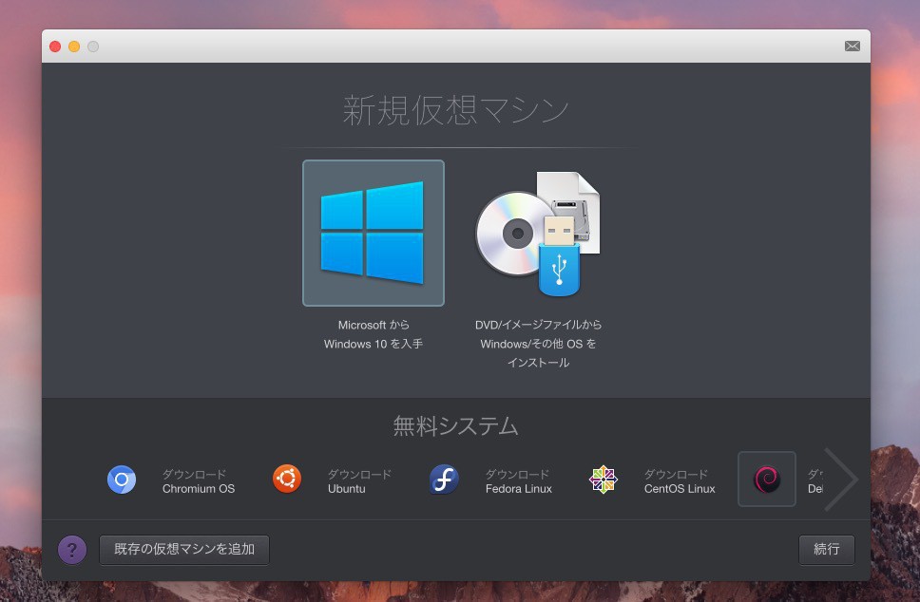The height and width of the screenshot is (602, 920).
Task: Click 'DVD/イメージファイルから' install label
Action: (x=538, y=344)
